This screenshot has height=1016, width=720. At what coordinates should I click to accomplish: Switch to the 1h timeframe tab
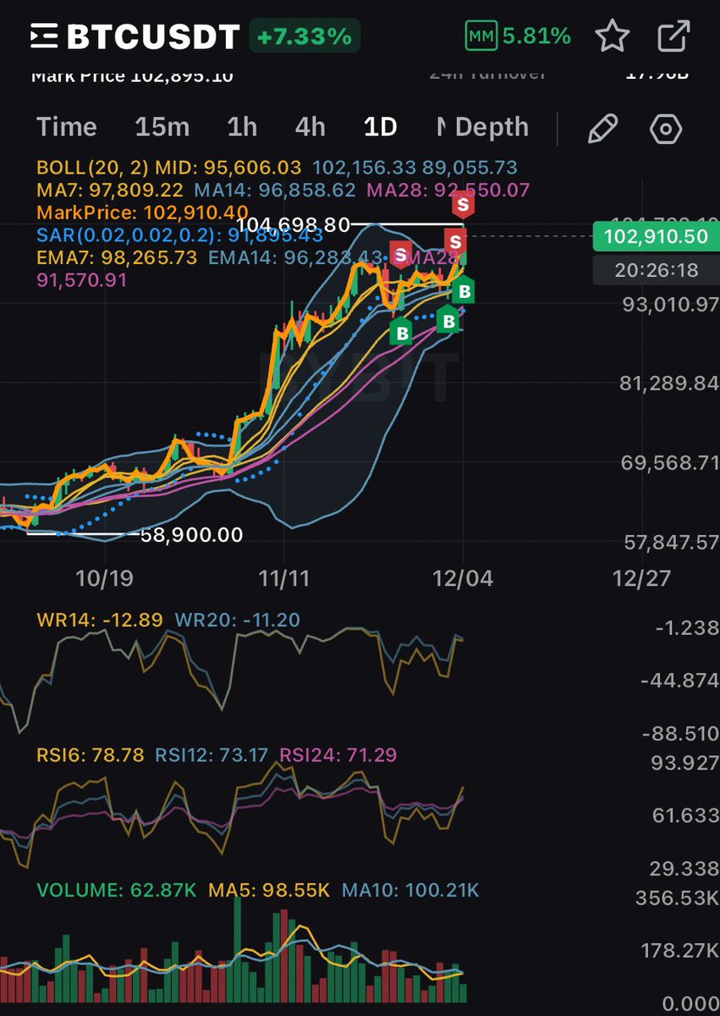point(241,126)
